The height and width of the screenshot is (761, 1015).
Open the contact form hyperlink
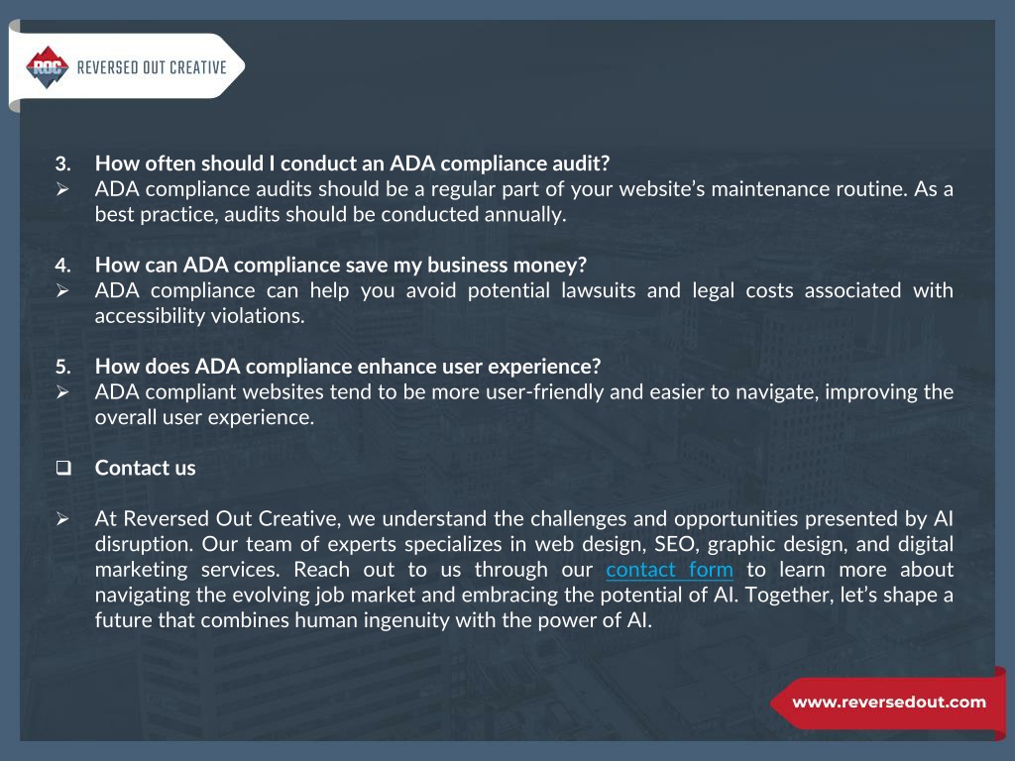tap(669, 570)
